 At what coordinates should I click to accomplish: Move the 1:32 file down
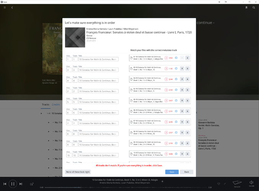pos(187,69)
